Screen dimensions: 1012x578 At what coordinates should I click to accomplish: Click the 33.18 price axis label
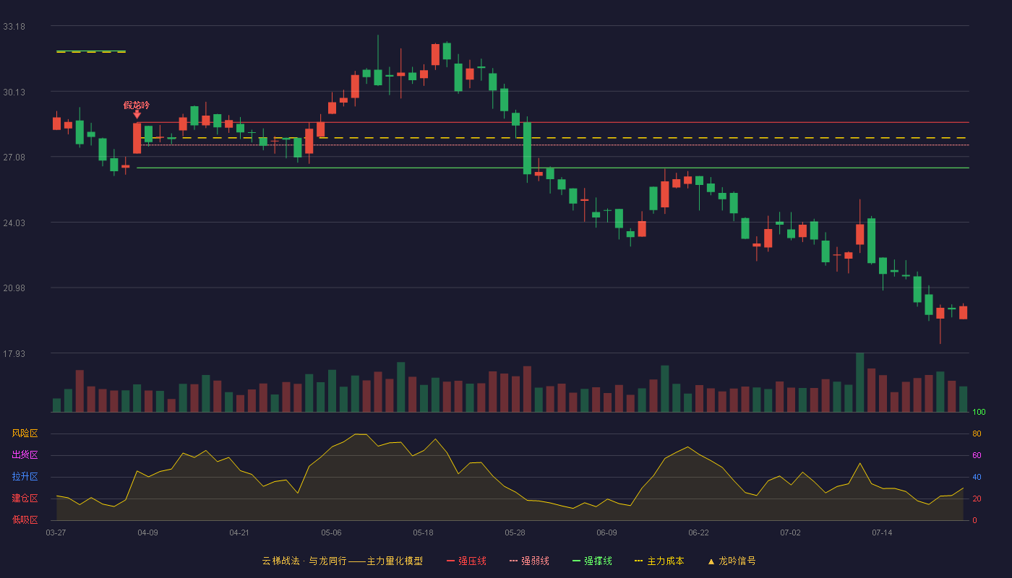coord(14,27)
